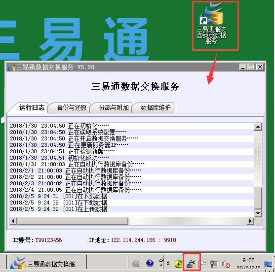Click the muted speaker volume icon

[226, 264]
